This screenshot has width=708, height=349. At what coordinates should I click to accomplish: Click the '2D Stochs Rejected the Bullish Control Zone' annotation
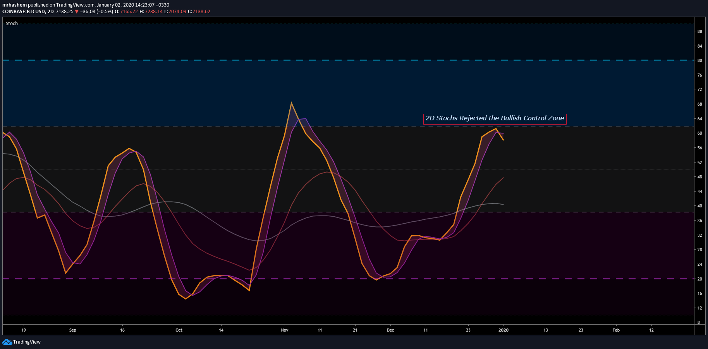(x=495, y=118)
